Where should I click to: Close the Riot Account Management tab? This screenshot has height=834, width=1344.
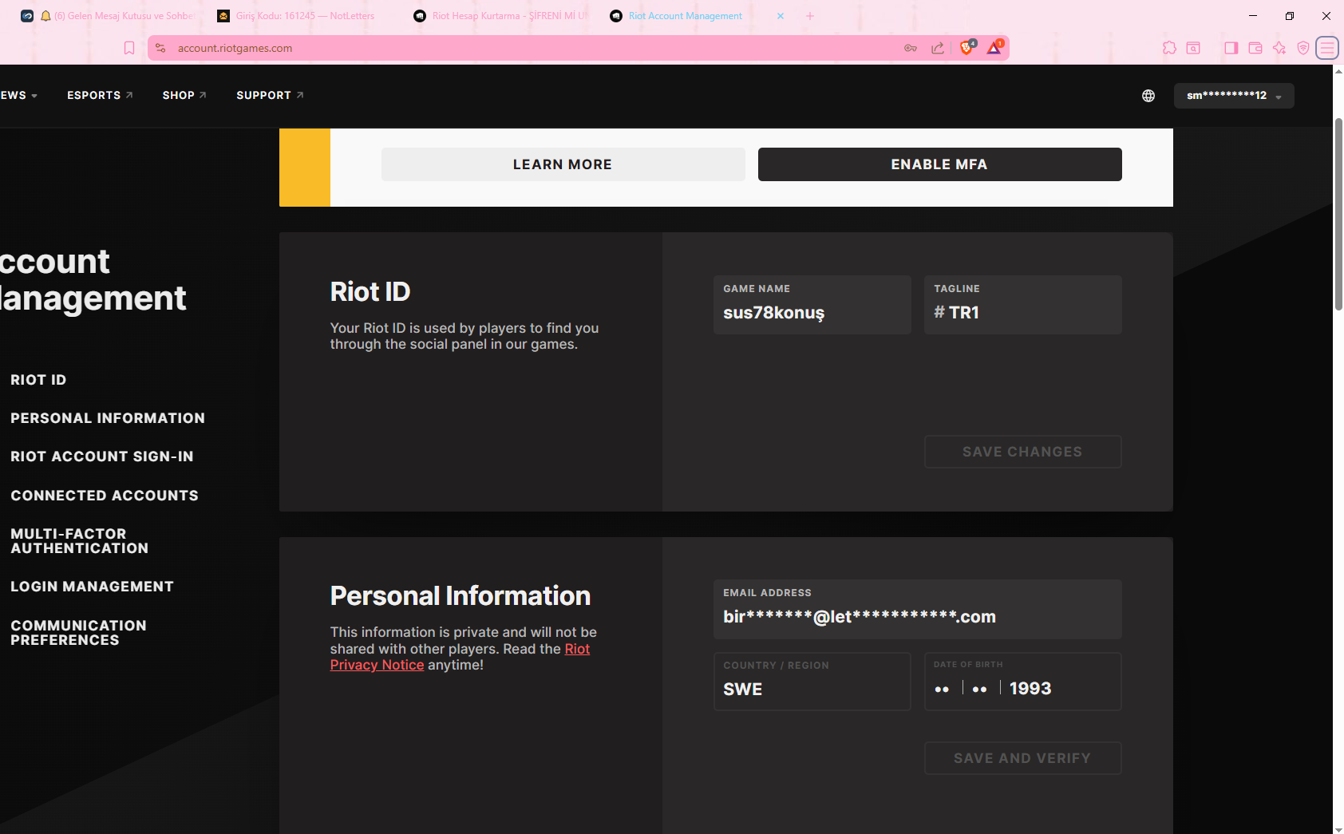(781, 16)
